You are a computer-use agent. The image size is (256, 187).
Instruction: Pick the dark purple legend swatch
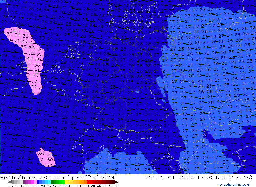pyautogui.click(x=24, y=182)
